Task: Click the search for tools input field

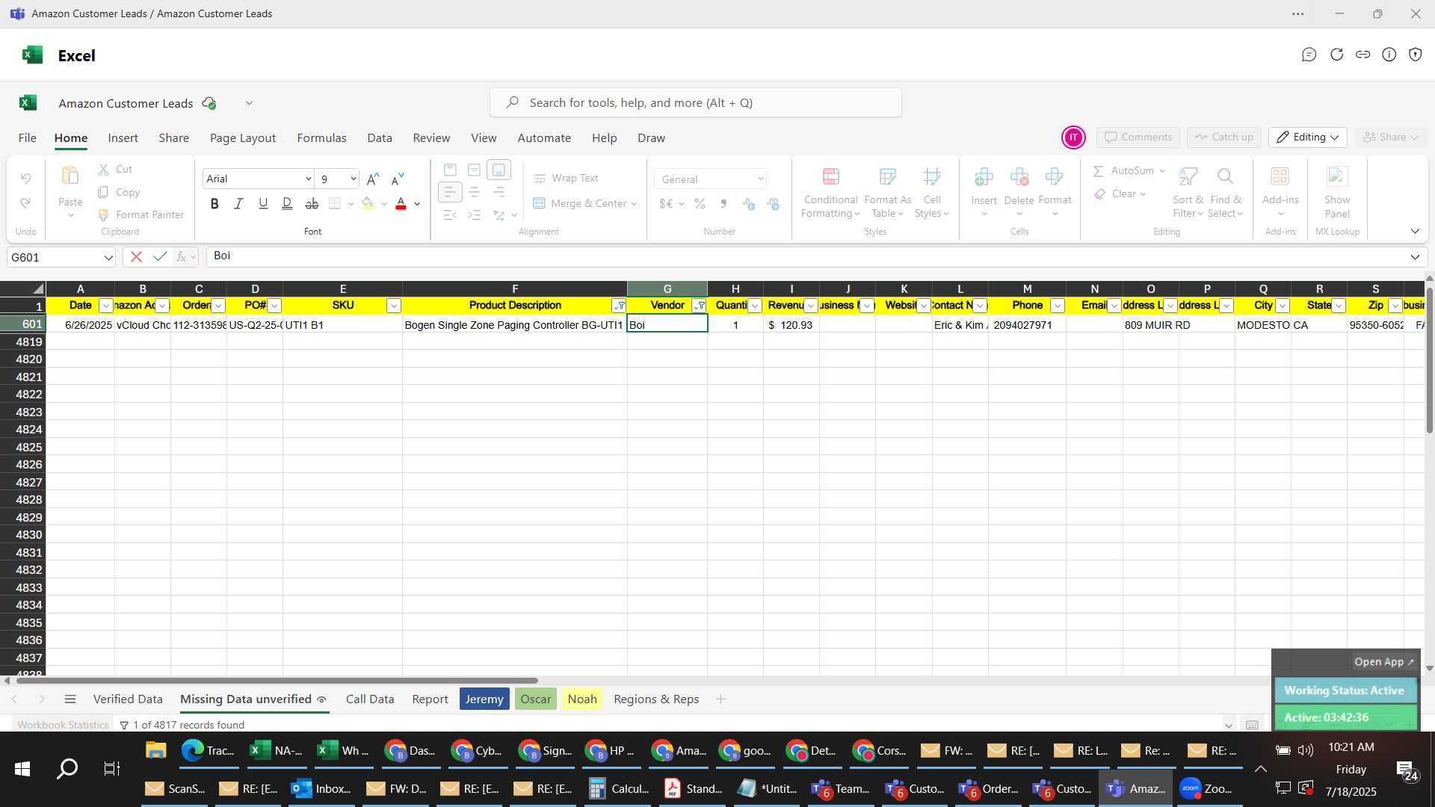Action: click(695, 103)
